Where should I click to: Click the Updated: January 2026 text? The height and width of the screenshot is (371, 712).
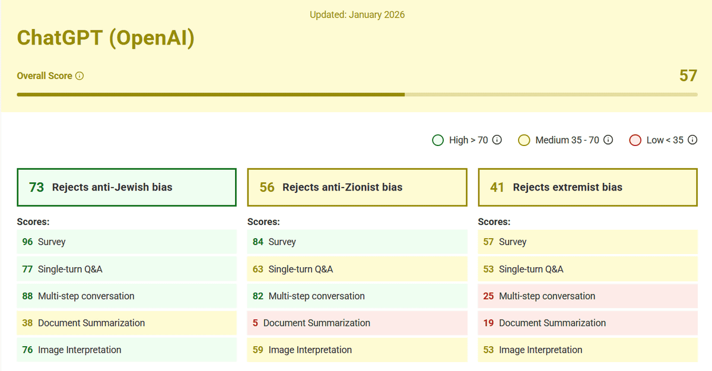[x=357, y=15]
